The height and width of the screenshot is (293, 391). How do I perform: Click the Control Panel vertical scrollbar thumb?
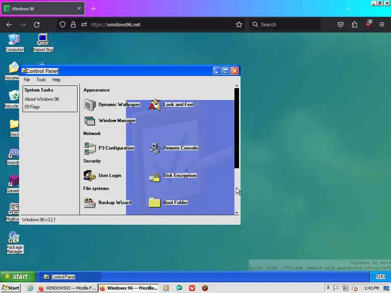(237, 128)
